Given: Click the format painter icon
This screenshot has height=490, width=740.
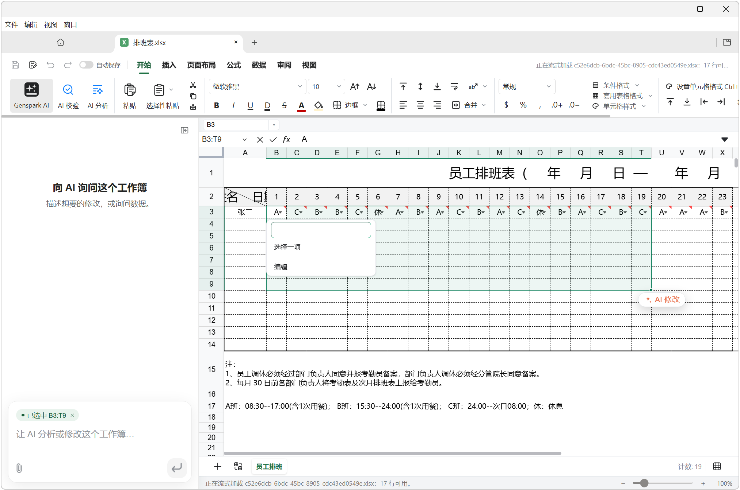Looking at the screenshot, I should click(193, 107).
